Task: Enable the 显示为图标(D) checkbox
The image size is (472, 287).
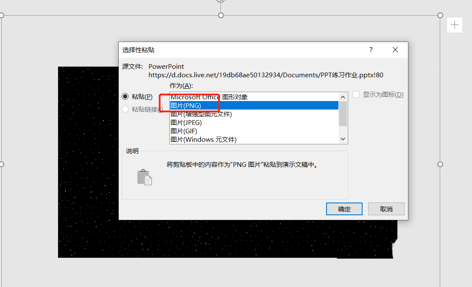Action: click(x=356, y=94)
